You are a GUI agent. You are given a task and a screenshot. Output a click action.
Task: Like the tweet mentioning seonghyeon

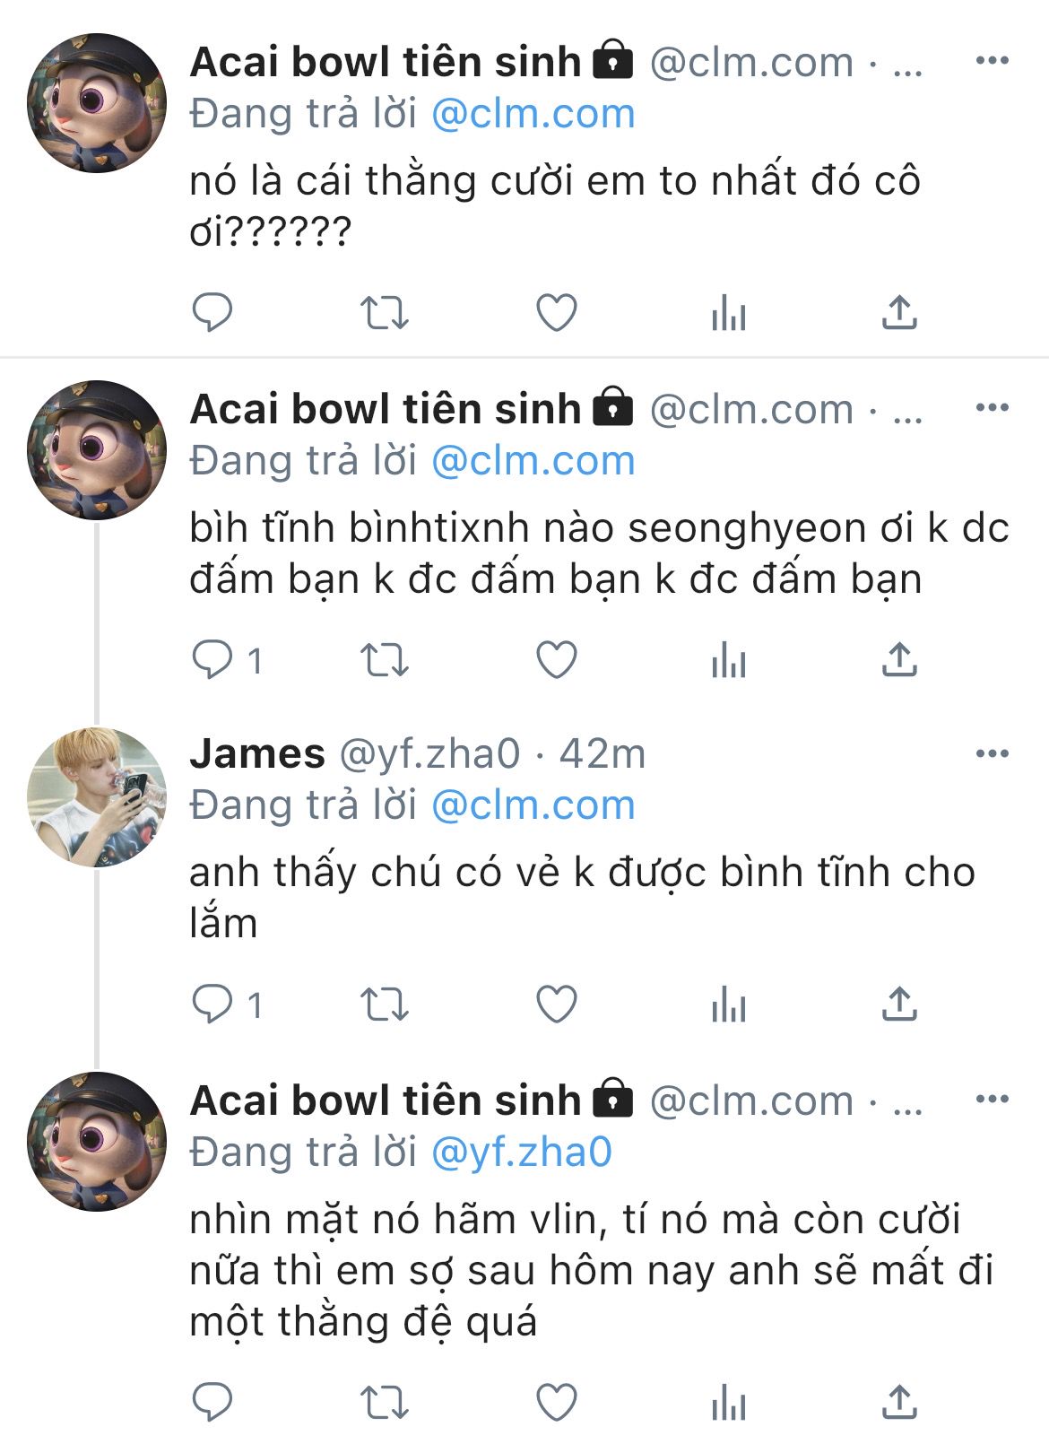coord(556,660)
